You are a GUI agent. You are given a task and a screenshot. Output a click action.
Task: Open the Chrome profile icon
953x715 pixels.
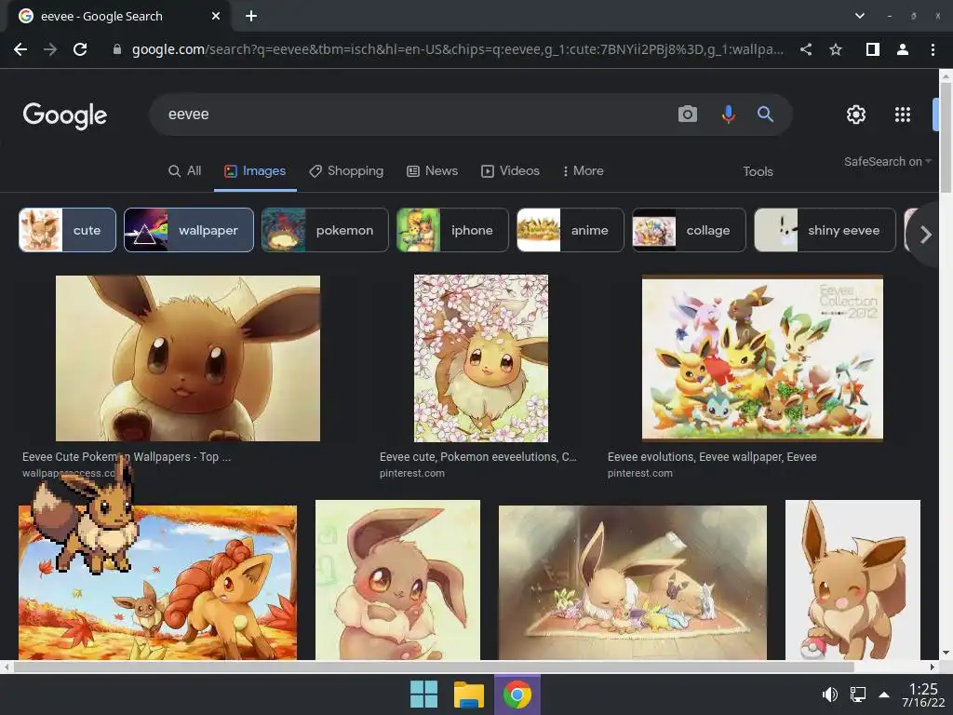tap(903, 49)
